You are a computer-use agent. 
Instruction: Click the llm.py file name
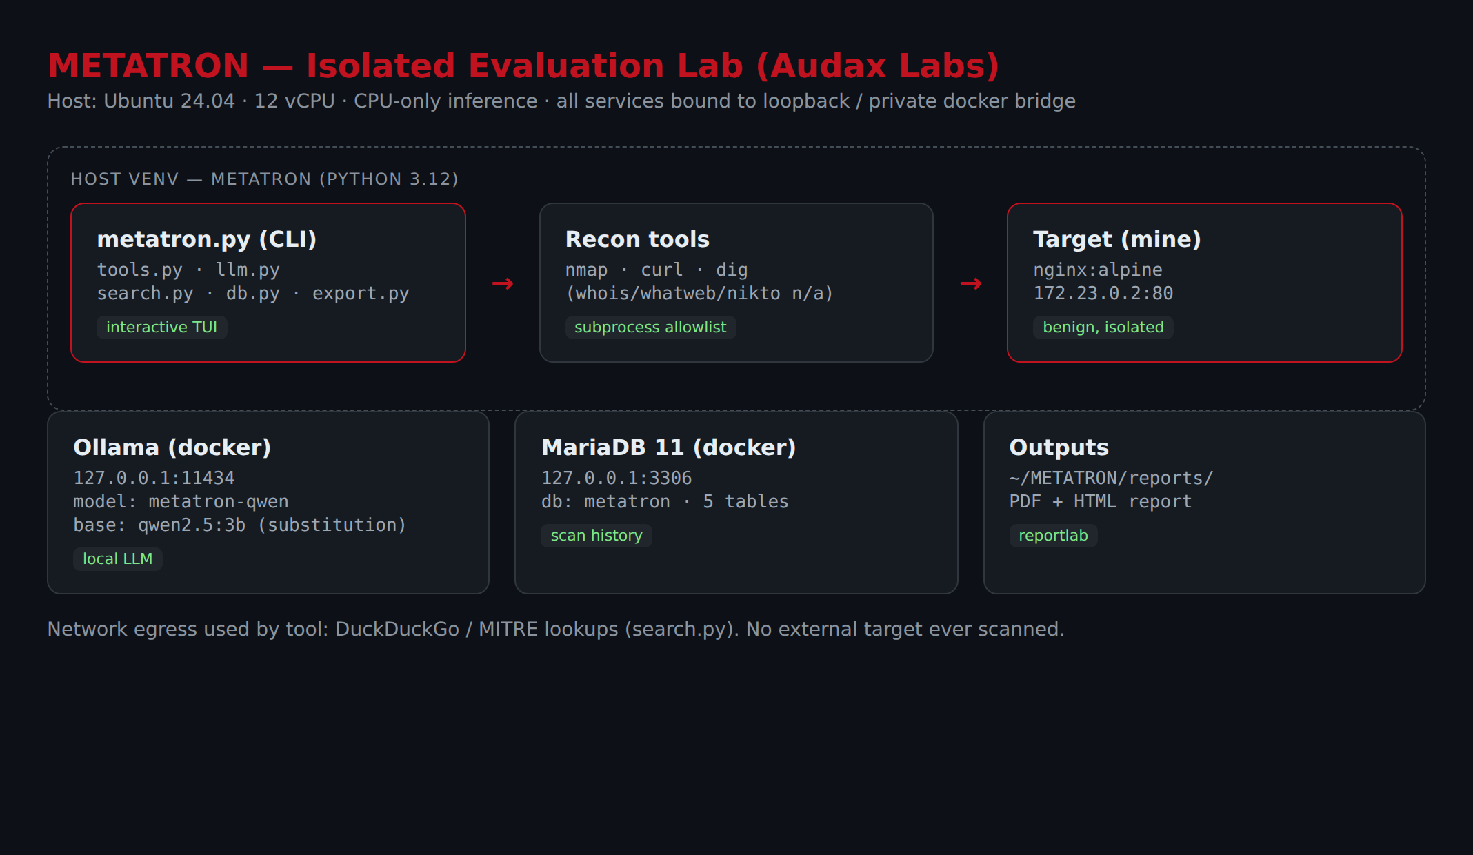248,270
